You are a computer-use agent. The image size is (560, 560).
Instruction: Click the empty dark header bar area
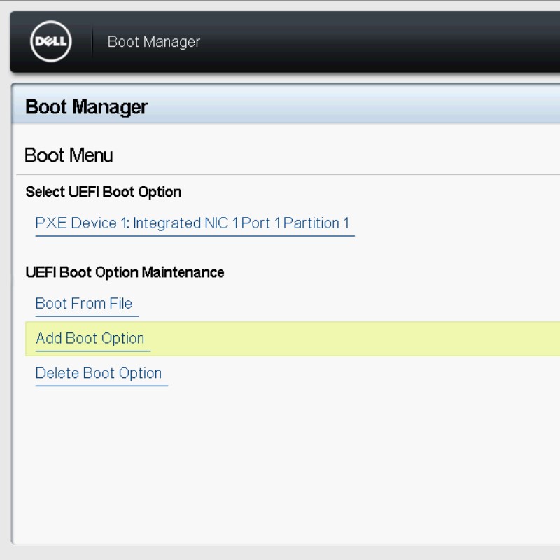pos(385,42)
